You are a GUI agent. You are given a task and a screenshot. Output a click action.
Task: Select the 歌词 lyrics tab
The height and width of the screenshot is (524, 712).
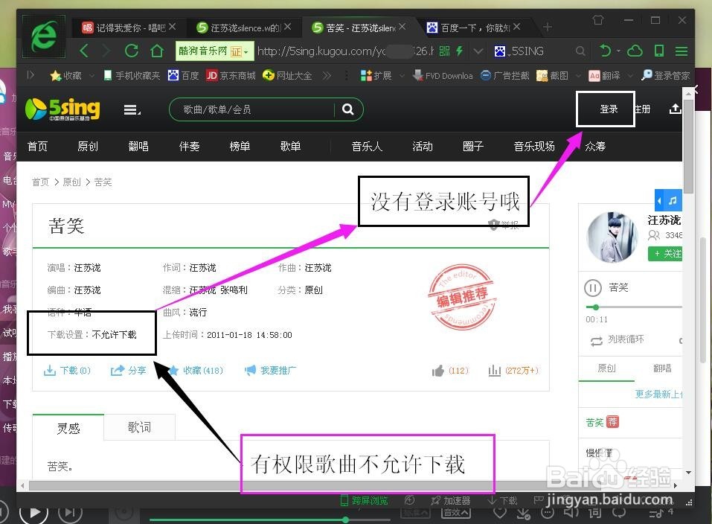(x=139, y=427)
